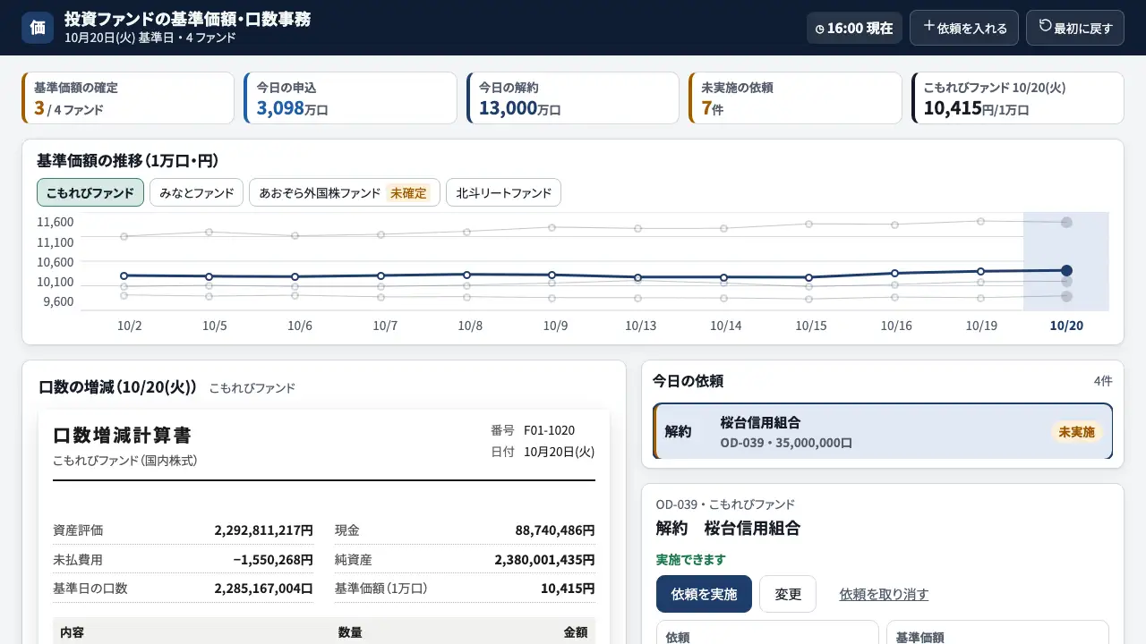1146x644 pixels.
Task: Open the 今日の申込 summary card
Action: [x=350, y=98]
